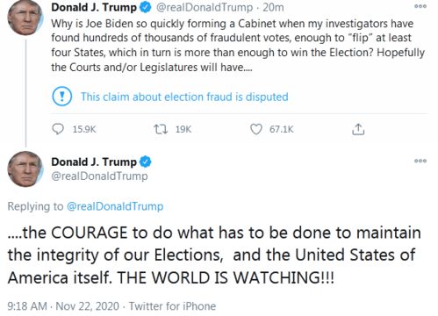Click the first tweet's profile avatar
This screenshot has height=316, width=438.
(25, 18)
